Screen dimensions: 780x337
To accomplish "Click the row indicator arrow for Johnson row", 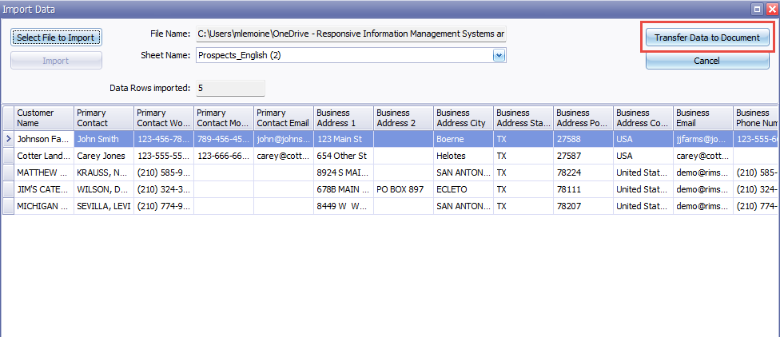I will click(9, 139).
